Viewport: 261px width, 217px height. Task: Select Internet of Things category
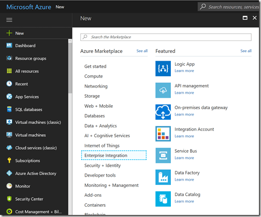102,146
